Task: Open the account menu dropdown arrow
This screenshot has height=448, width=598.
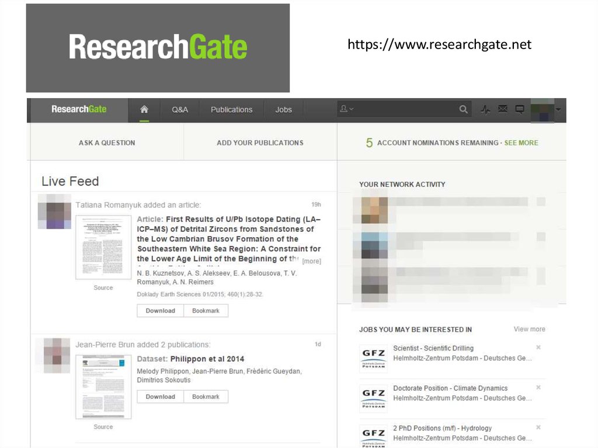Action: click(558, 110)
